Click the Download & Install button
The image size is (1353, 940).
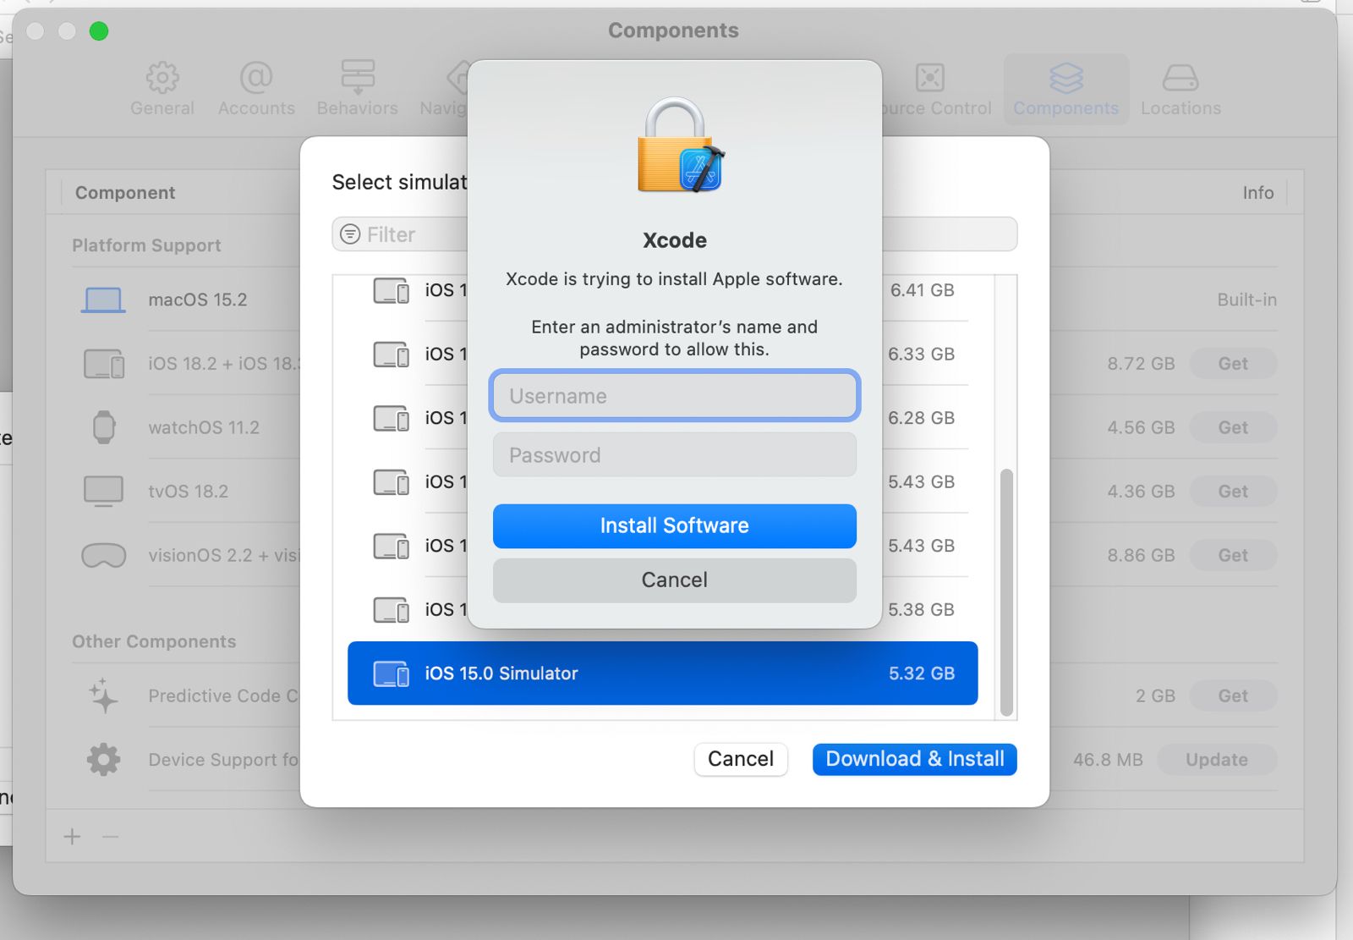point(914,759)
